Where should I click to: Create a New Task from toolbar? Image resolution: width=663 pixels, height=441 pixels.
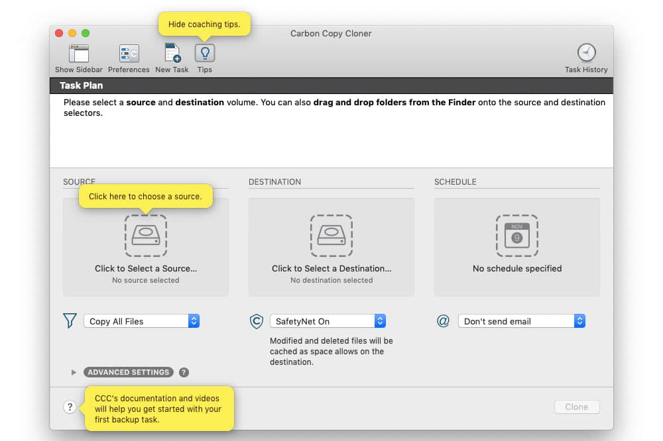(x=172, y=53)
